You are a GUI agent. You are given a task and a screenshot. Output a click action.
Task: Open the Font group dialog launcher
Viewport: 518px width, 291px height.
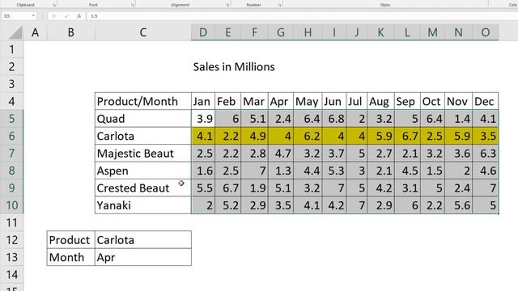coord(133,5)
